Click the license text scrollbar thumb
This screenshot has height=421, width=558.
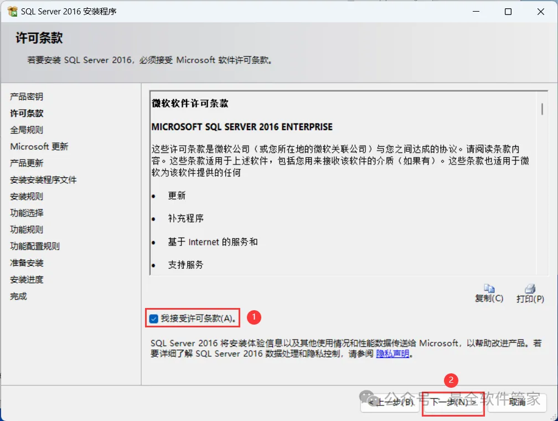542,109
